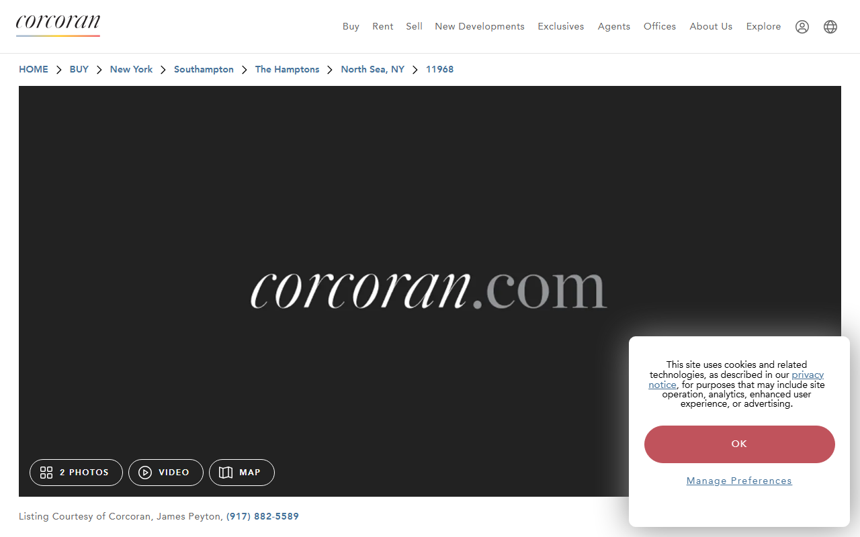Click the corcoran.com listing image

tap(430, 291)
